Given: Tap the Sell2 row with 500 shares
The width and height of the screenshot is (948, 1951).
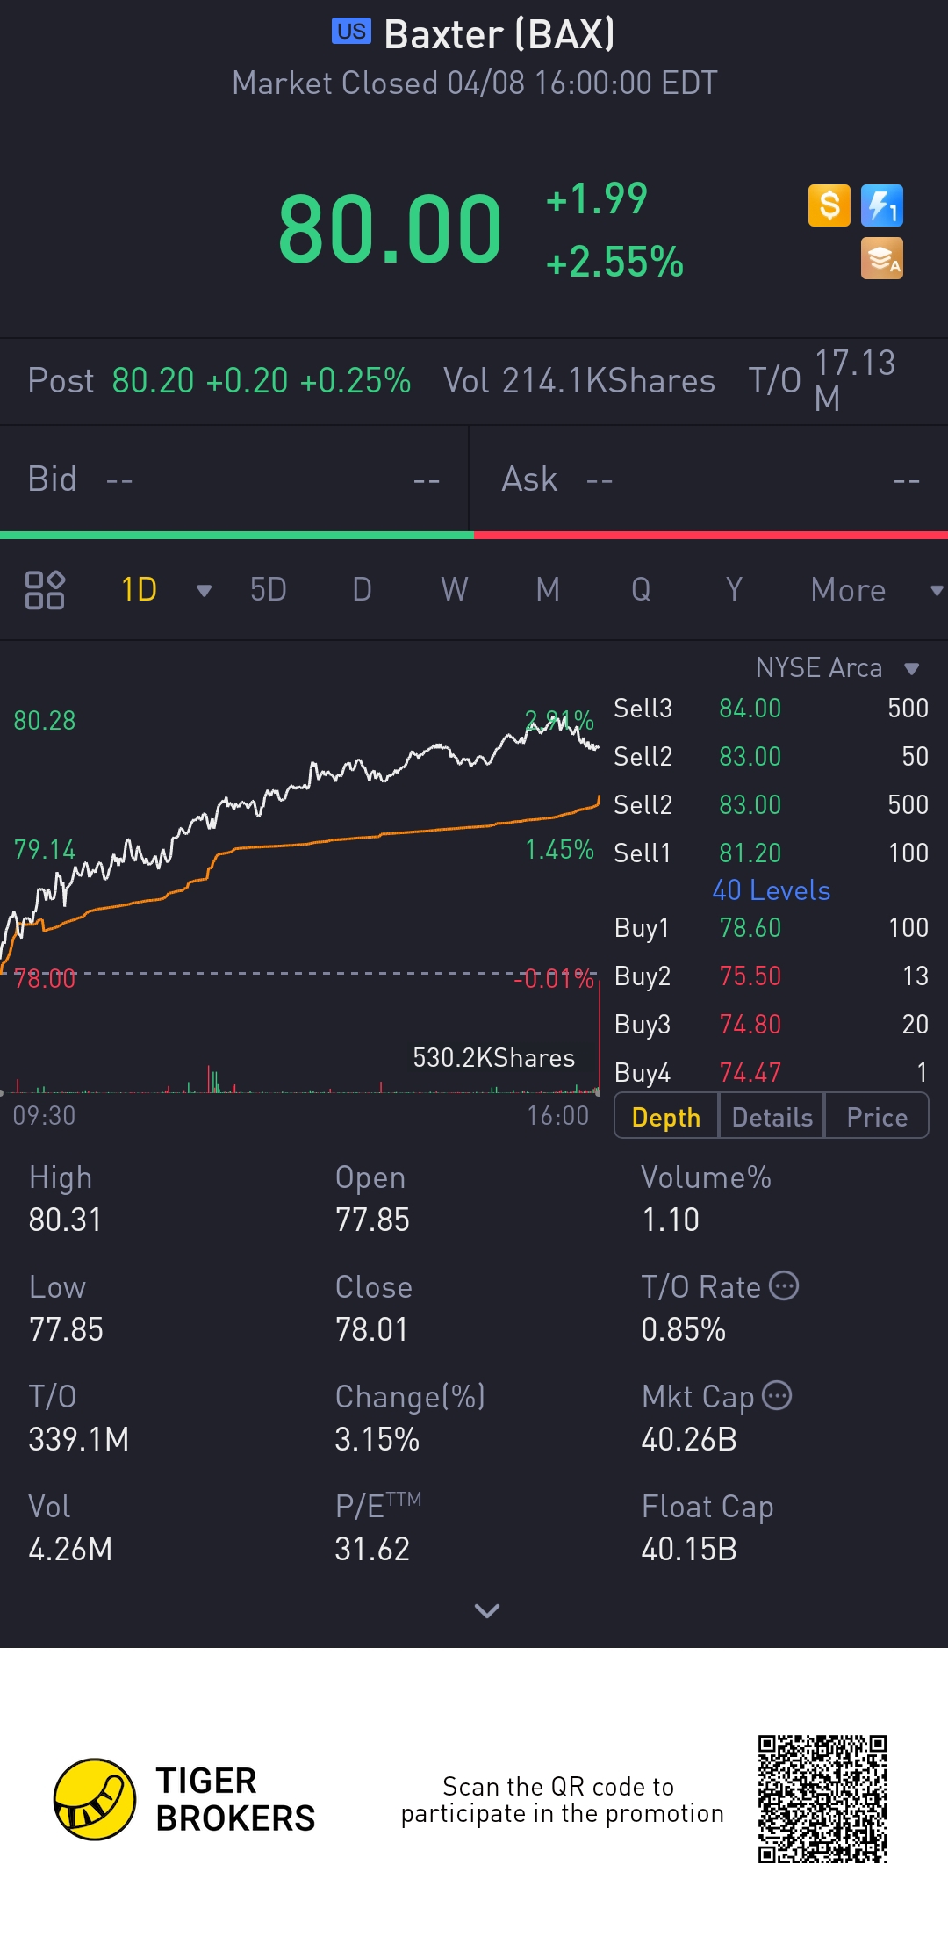Looking at the screenshot, I should (772, 805).
